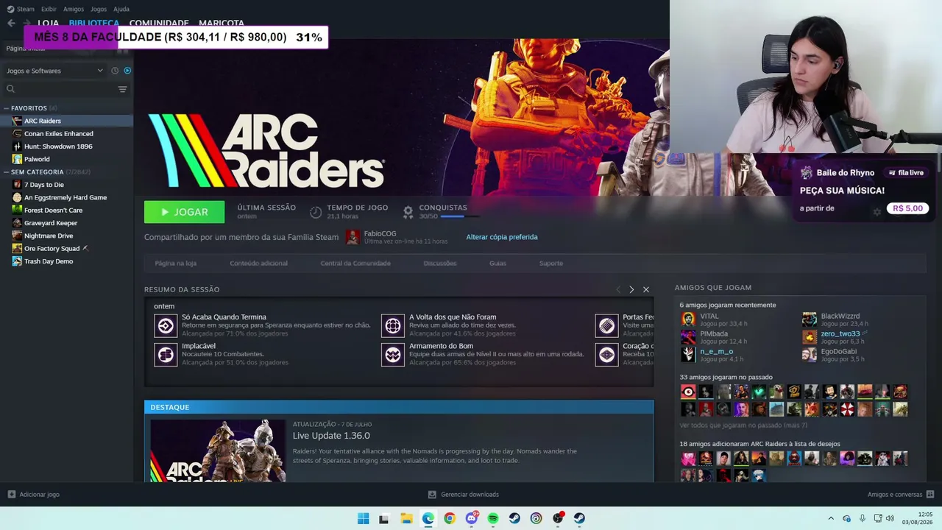Click the Armamento do Bom achievement icon
The height and width of the screenshot is (530, 942).
[393, 354]
